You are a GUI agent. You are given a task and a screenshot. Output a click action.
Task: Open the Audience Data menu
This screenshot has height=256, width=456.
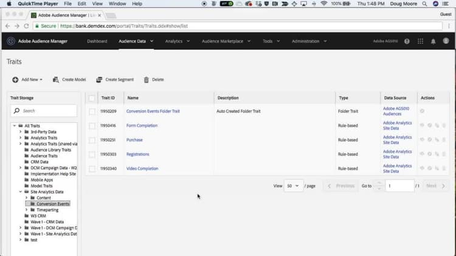136,41
